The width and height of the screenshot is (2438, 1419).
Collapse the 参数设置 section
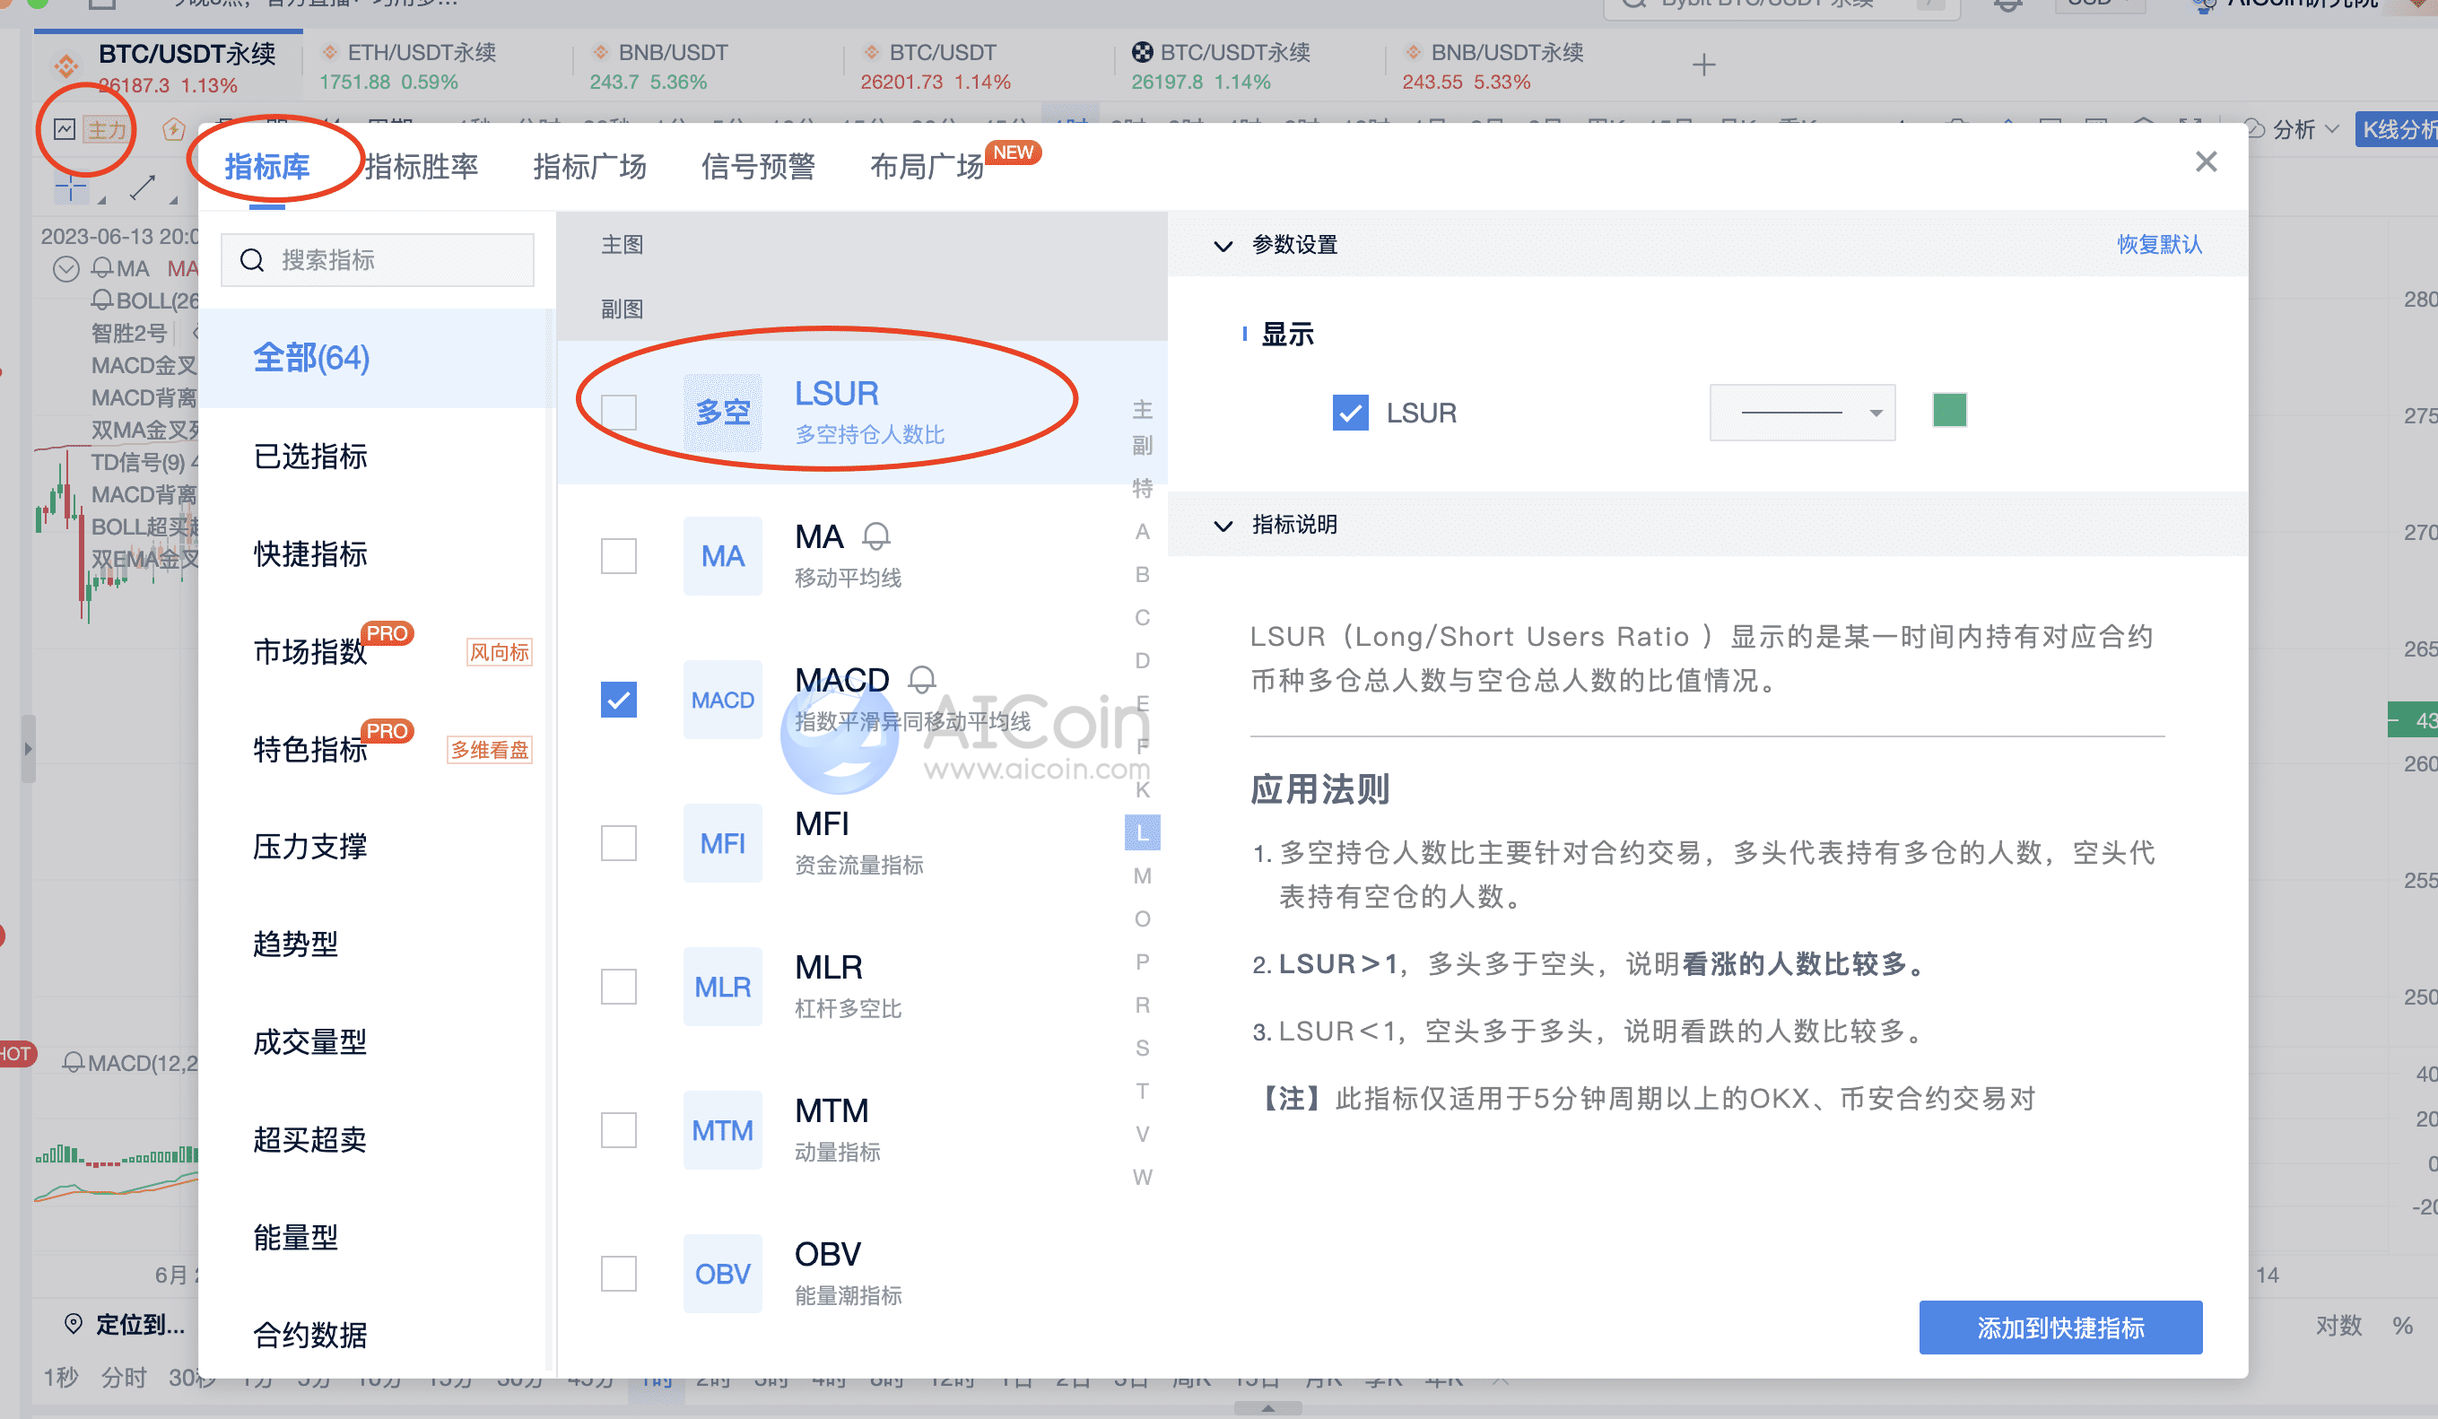(1223, 246)
